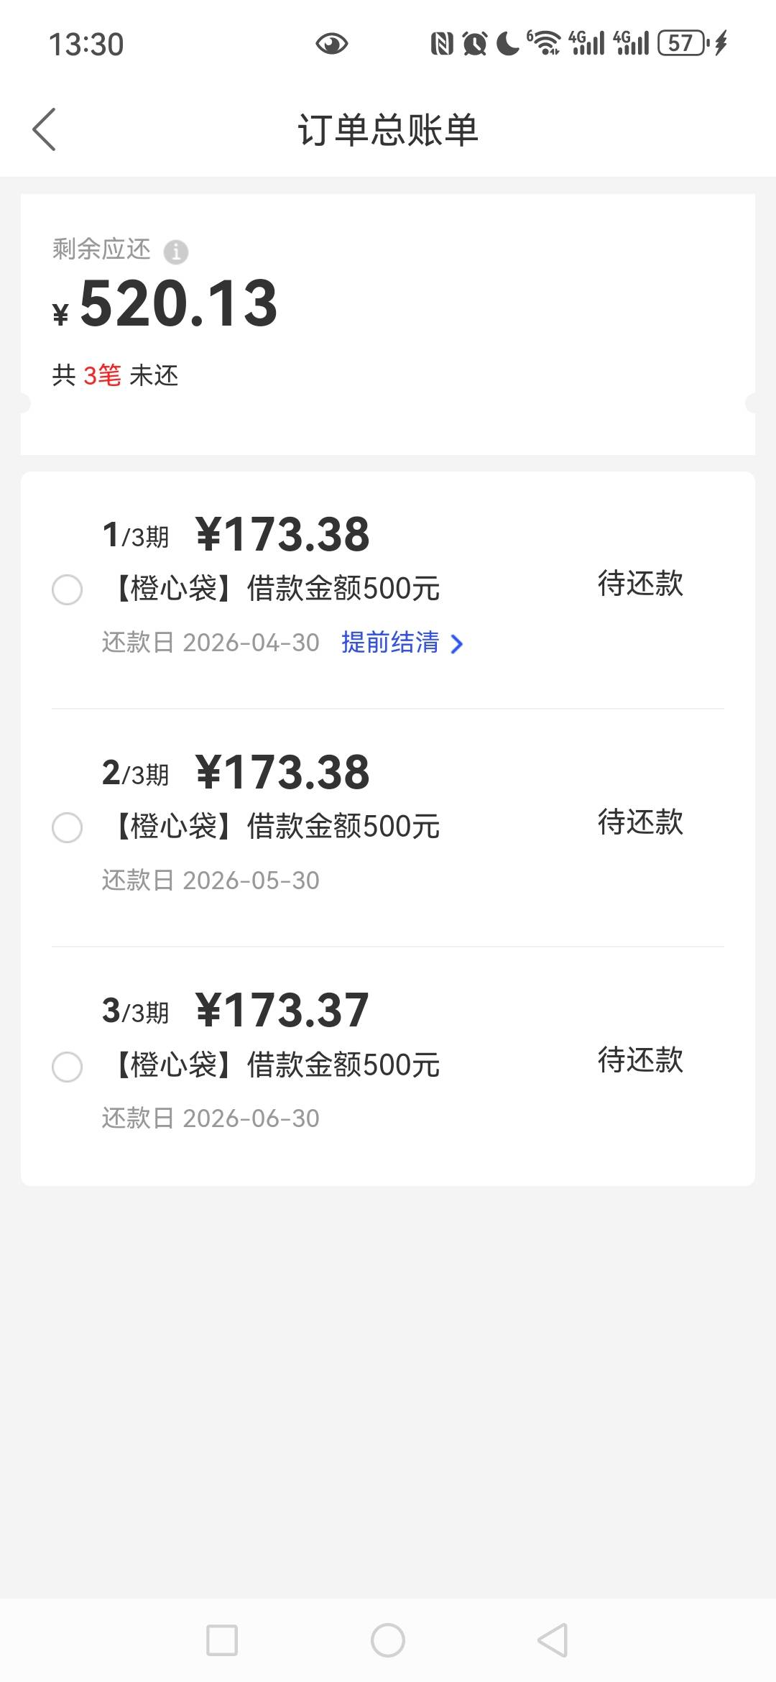
Task: Tap the info icon beside 剩余应还
Action: click(176, 252)
